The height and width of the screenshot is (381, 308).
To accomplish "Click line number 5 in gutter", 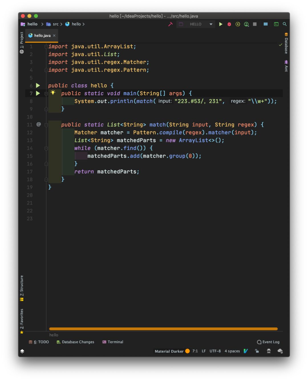I will click(x=31, y=78).
